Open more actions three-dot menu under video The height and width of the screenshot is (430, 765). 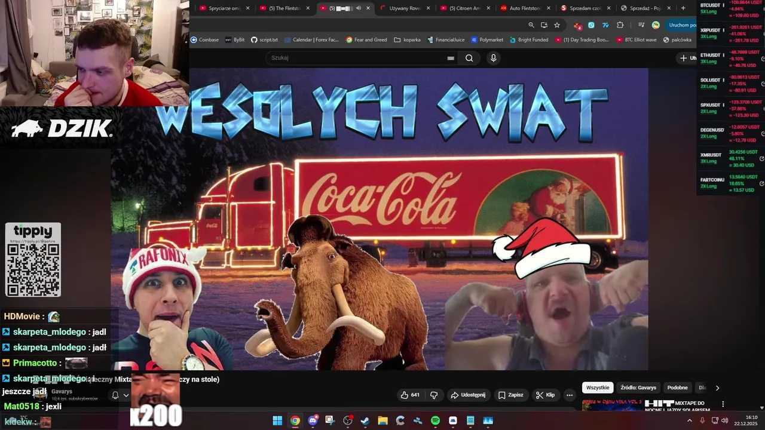click(570, 395)
